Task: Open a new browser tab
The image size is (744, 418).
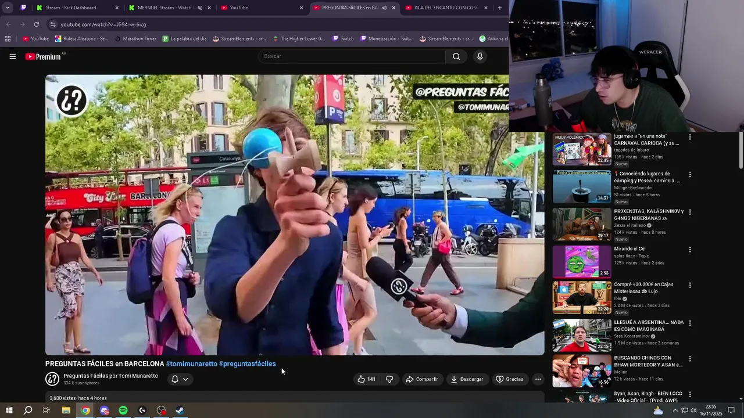Action: tap(499, 8)
